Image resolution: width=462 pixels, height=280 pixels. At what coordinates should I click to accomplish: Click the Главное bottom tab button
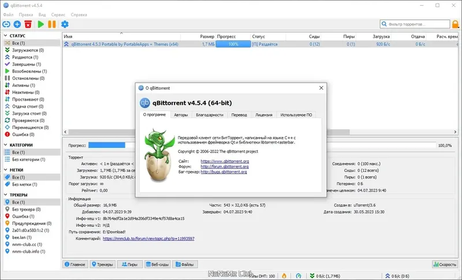pos(75,264)
